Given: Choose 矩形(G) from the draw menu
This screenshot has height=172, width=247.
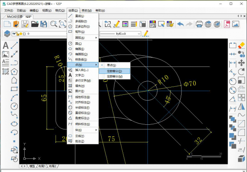Looking at the screenshot, I should point(83,32).
